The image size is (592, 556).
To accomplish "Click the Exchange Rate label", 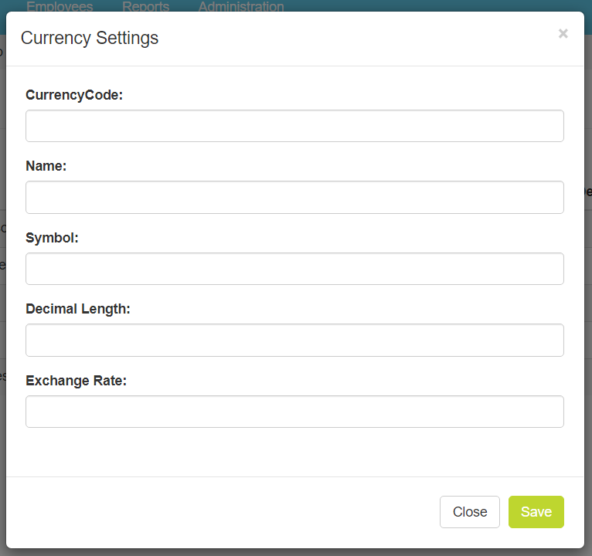I will [76, 381].
